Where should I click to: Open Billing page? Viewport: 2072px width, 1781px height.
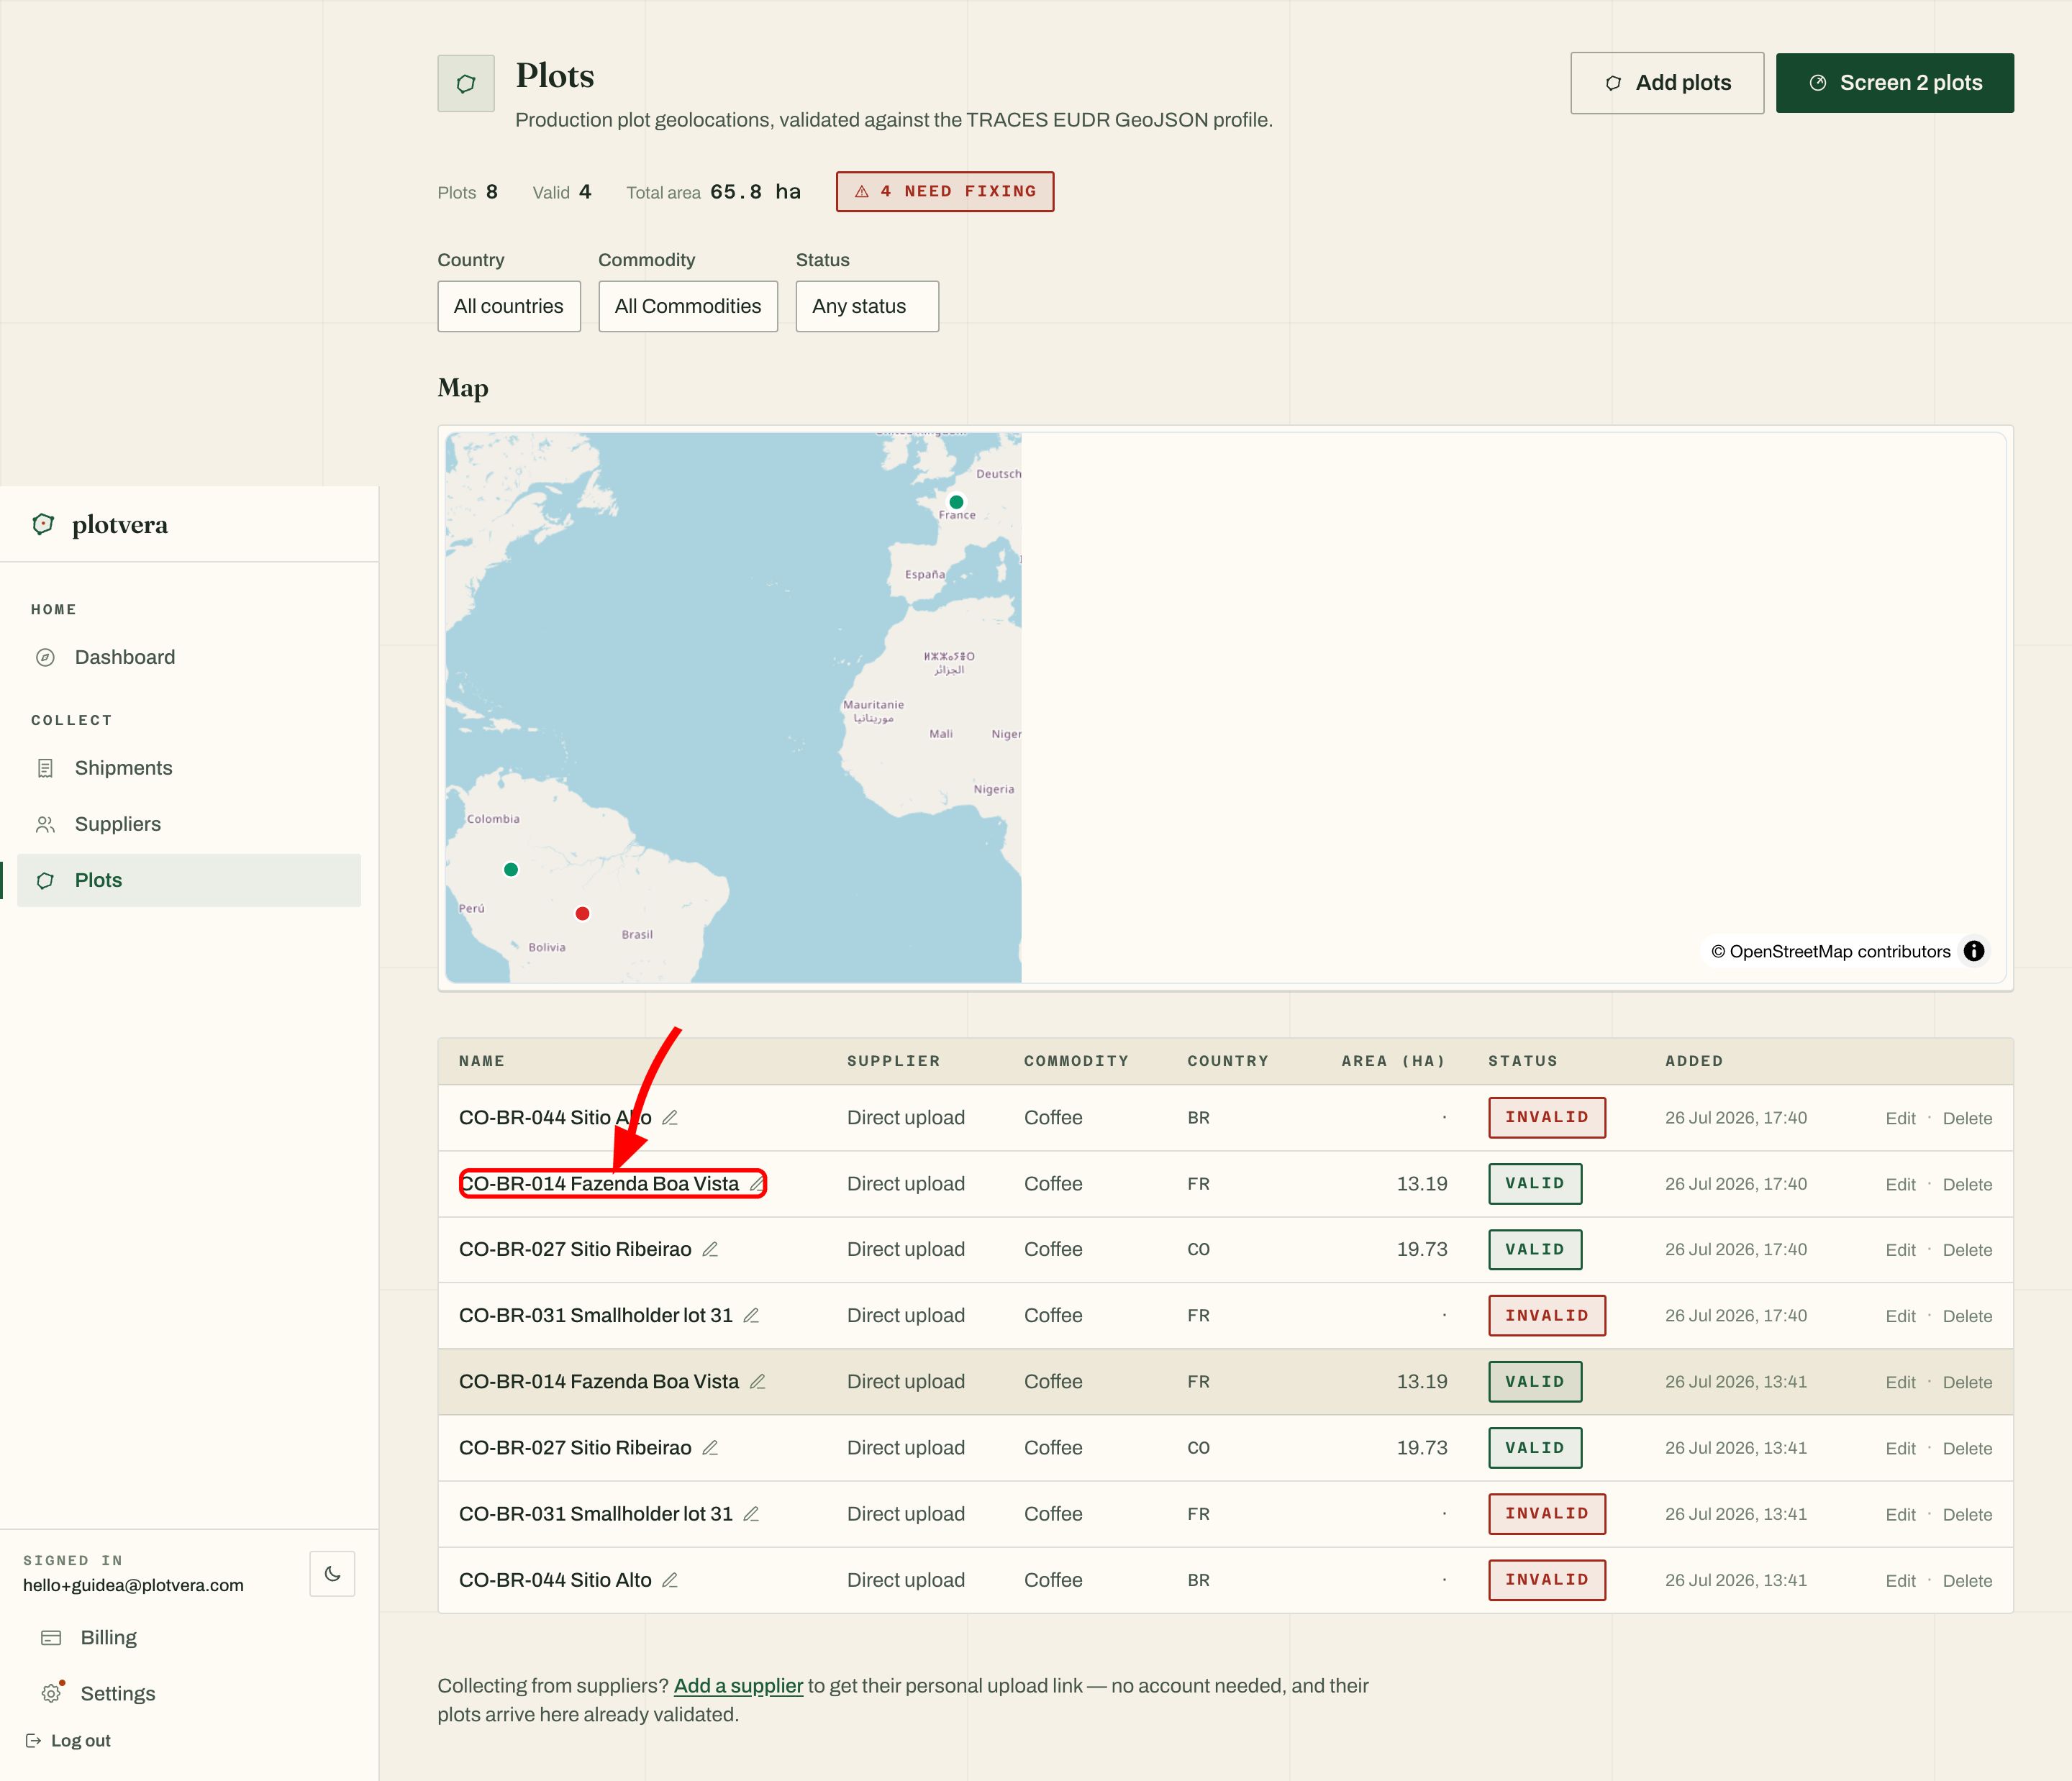(x=108, y=1637)
